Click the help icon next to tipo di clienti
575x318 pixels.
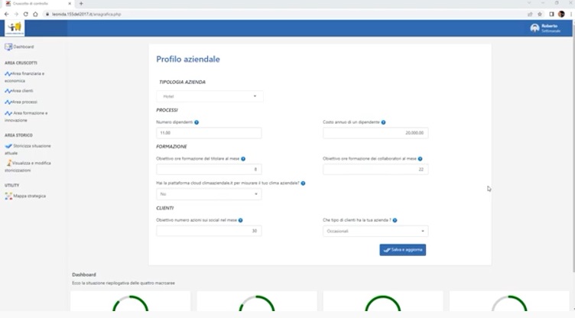point(395,220)
